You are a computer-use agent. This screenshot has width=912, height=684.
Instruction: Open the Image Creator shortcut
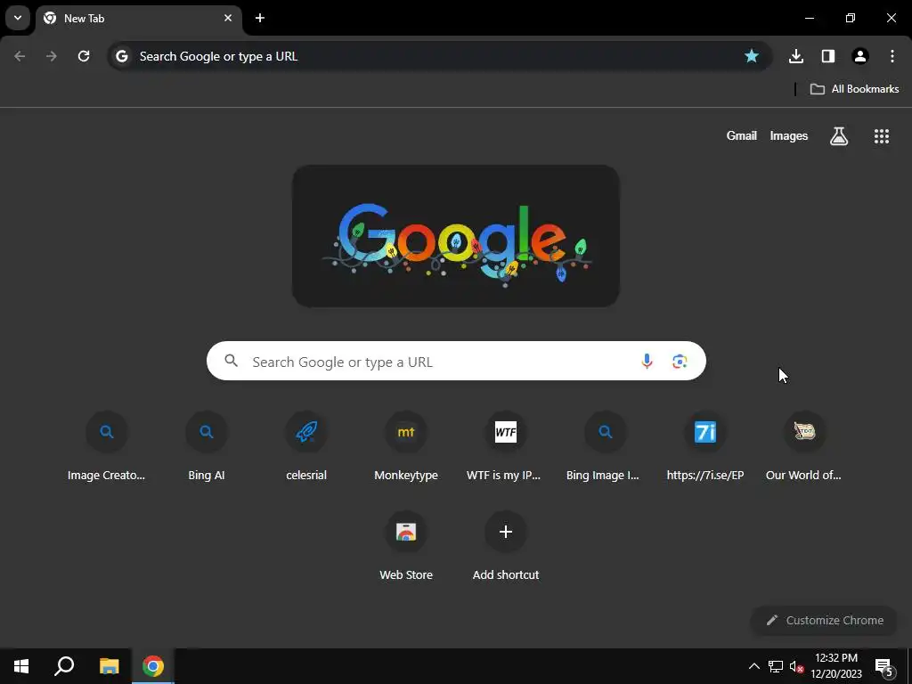pos(107,447)
